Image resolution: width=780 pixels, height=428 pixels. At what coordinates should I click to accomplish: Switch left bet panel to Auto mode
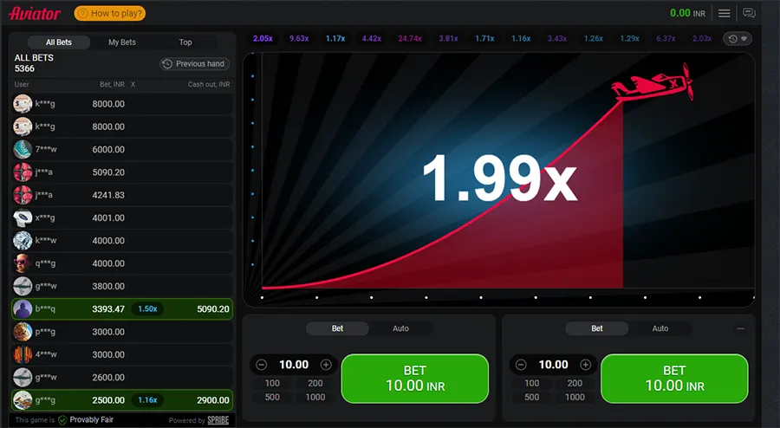click(400, 328)
